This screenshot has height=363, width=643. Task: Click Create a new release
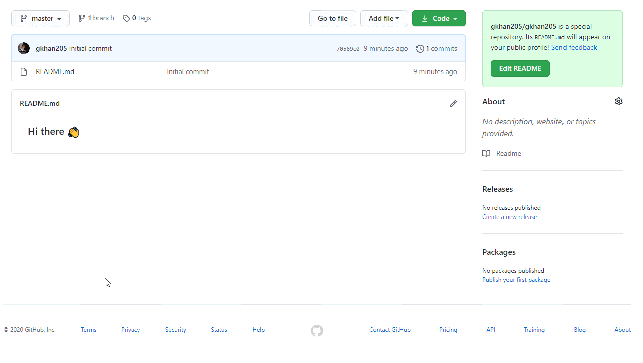tap(509, 217)
